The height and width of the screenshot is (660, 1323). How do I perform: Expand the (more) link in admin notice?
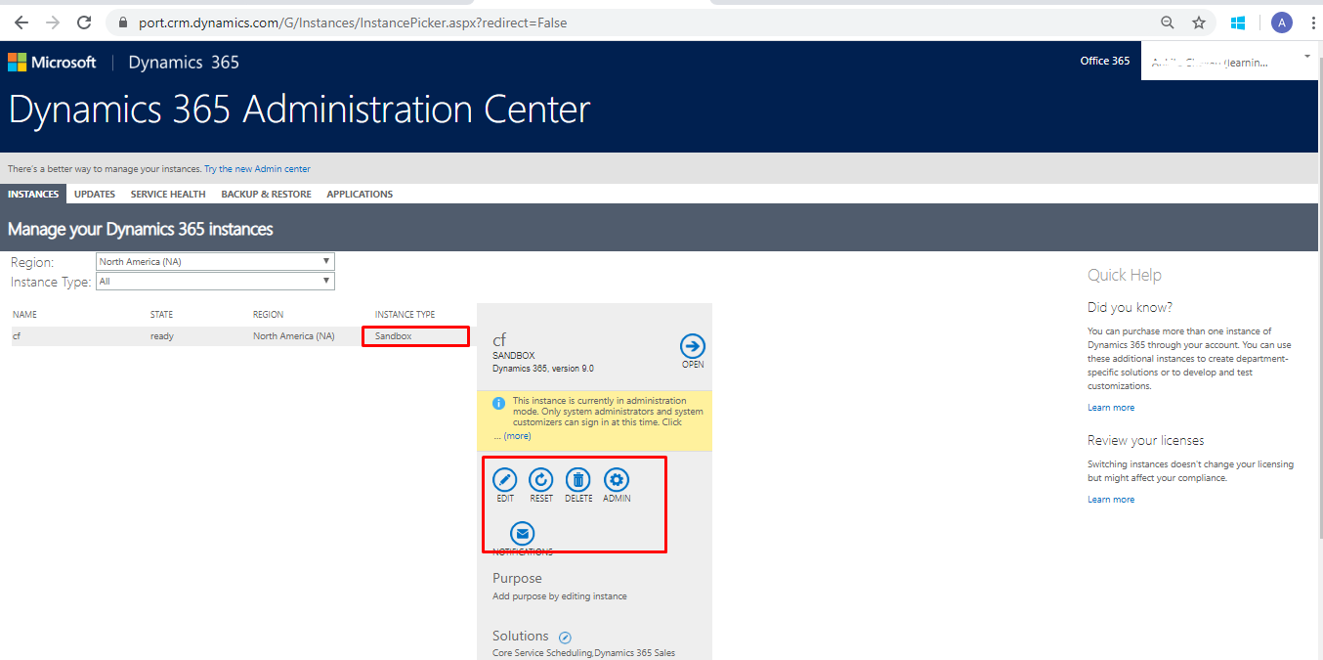pos(517,436)
